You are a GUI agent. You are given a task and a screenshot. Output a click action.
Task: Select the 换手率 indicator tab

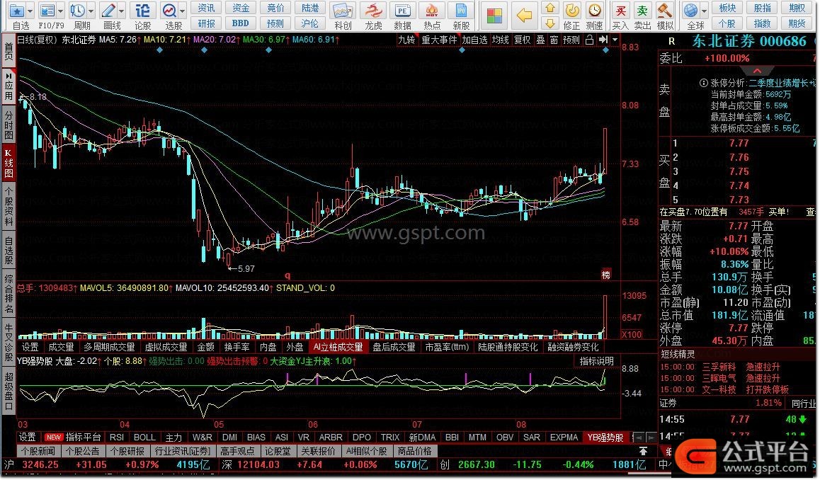pos(237,347)
